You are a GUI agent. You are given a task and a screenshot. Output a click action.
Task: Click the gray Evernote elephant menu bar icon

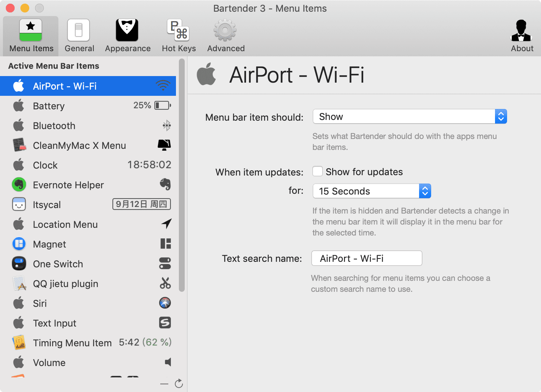165,184
